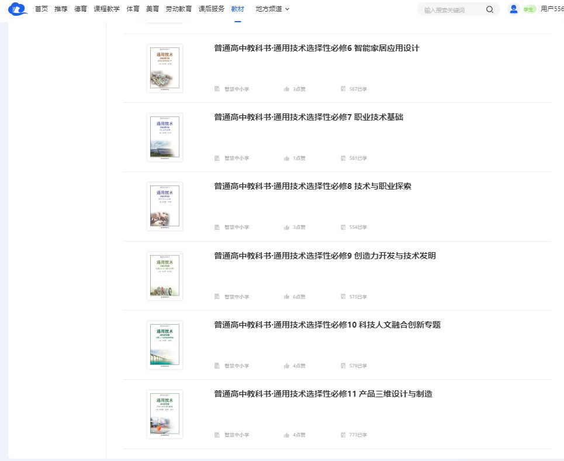
Task: Go to 首页 in the navigation bar
Action: click(41, 9)
